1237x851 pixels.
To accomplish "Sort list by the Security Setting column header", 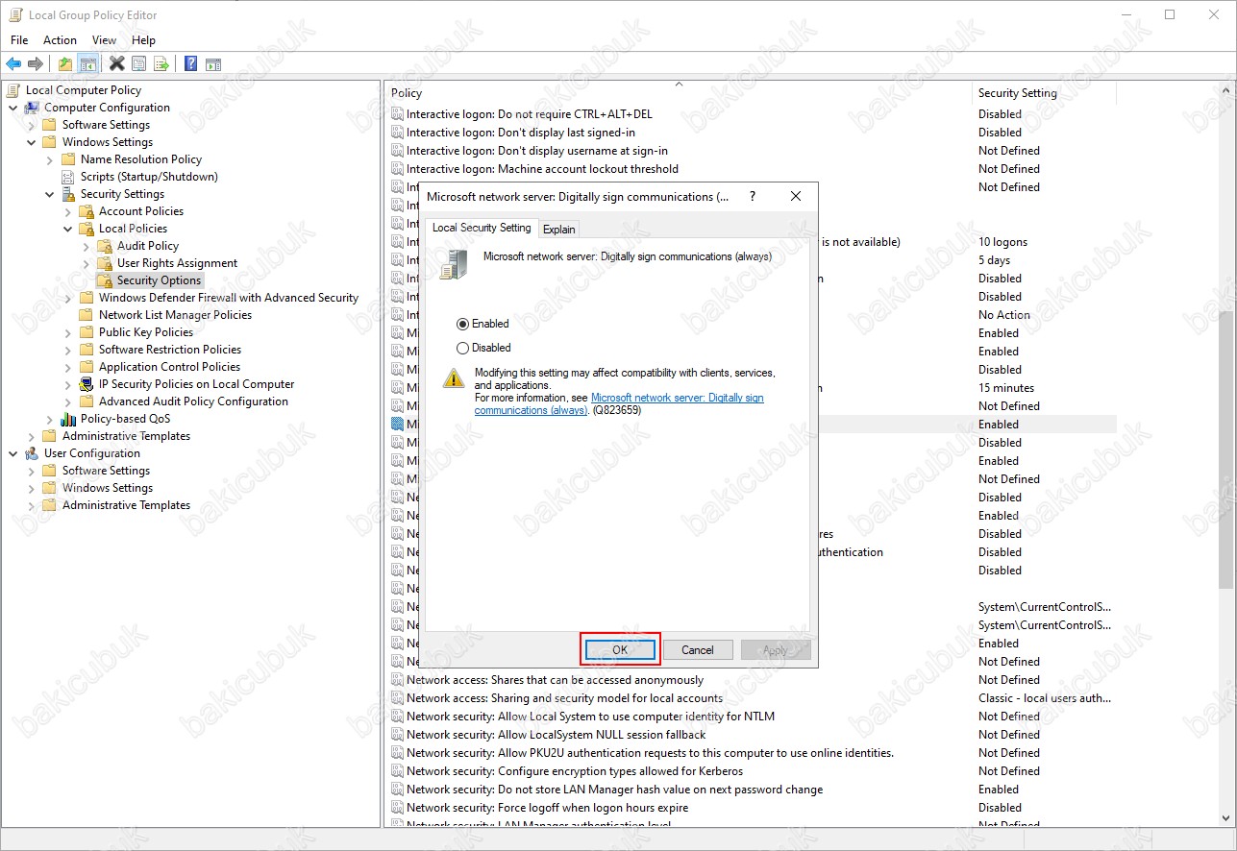I will 1044,93.
